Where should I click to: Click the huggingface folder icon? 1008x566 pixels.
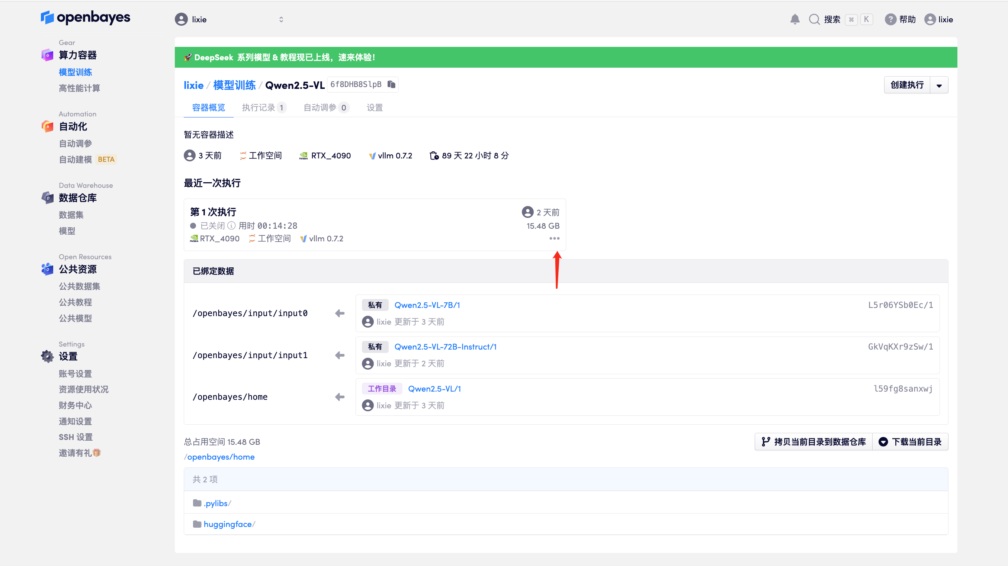coord(197,524)
